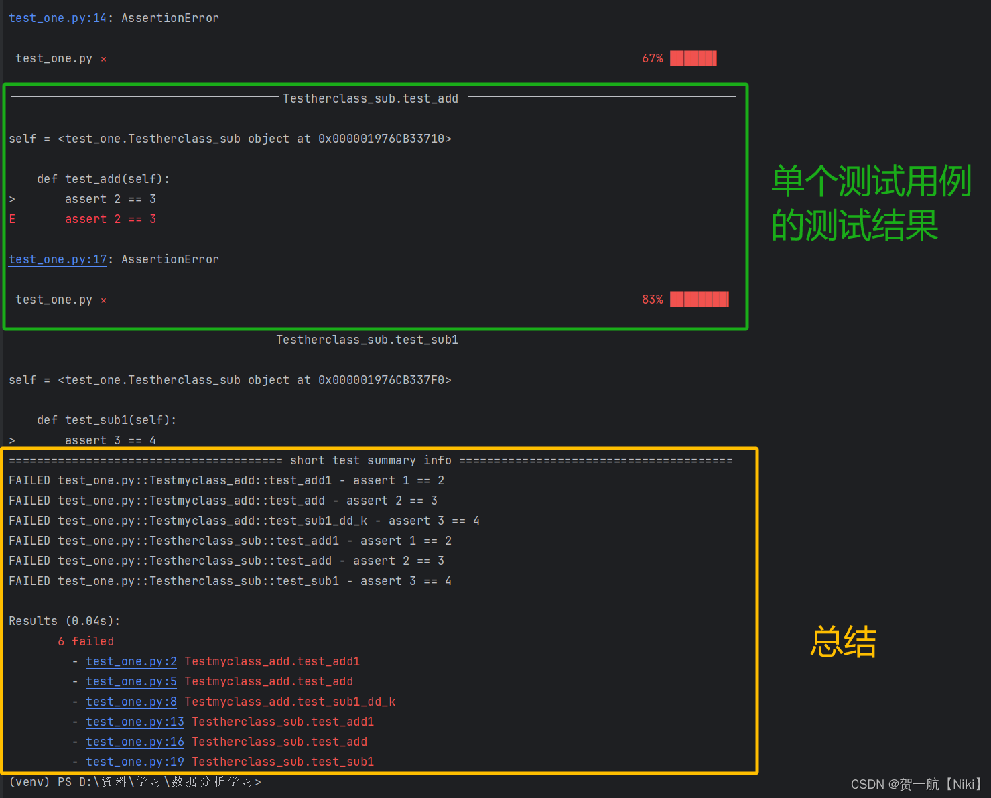Select FAILED line for Testmyclass_add::test_sub1_dd_k

pos(244,521)
